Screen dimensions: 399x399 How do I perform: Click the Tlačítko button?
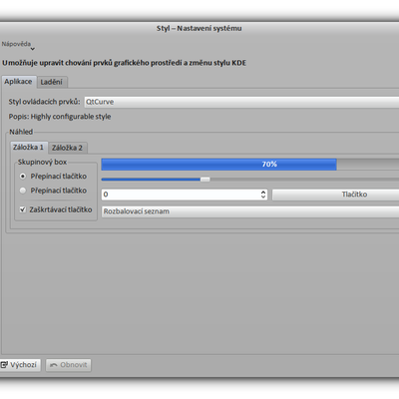pyautogui.click(x=335, y=195)
